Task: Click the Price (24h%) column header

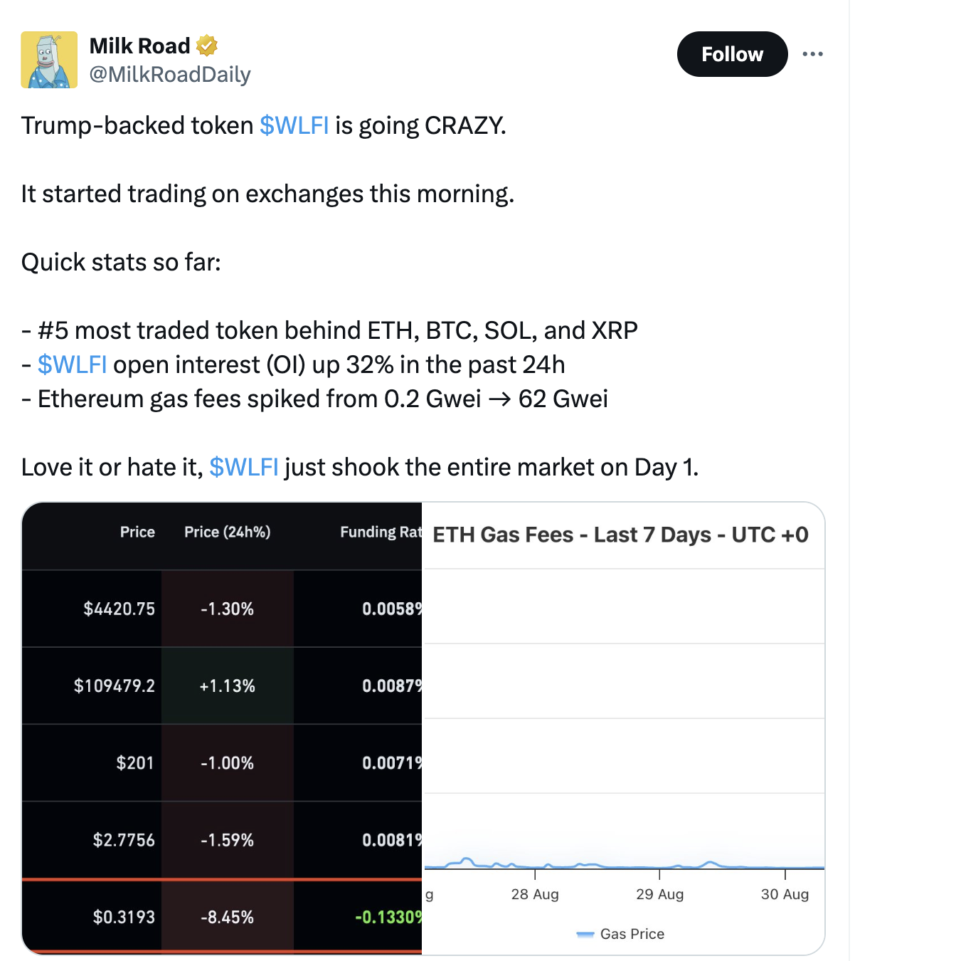Action: (x=227, y=532)
